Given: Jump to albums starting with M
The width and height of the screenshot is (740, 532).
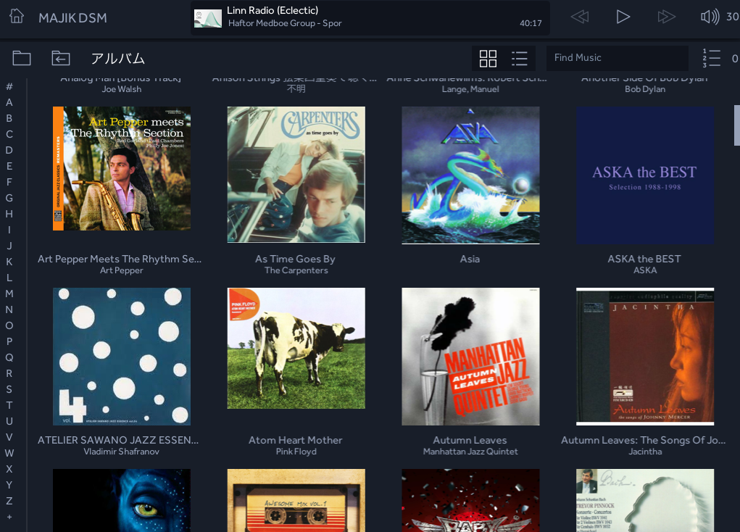Looking at the screenshot, I should [x=9, y=294].
